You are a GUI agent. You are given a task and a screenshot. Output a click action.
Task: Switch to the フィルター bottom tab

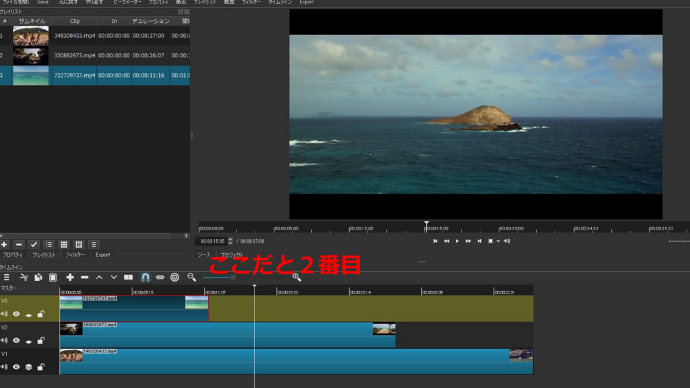click(x=75, y=255)
